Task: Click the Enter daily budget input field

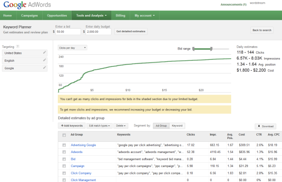Action: tap(98, 32)
